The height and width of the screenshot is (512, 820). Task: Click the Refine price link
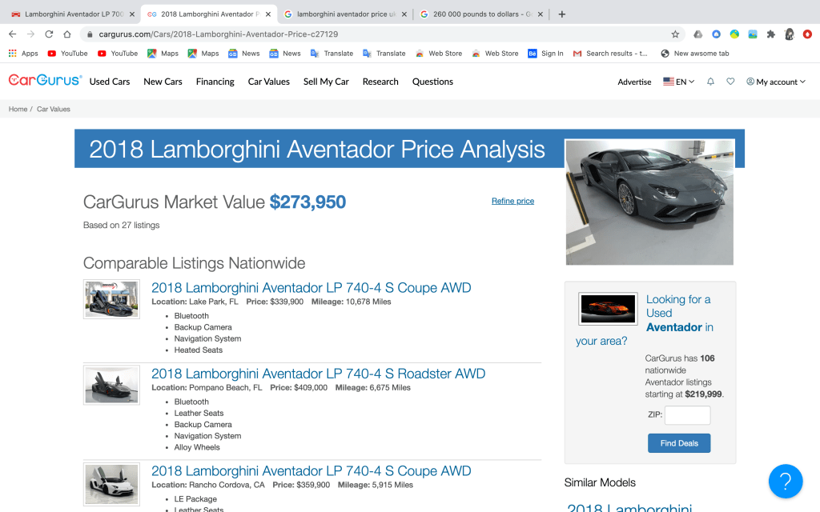(512, 201)
